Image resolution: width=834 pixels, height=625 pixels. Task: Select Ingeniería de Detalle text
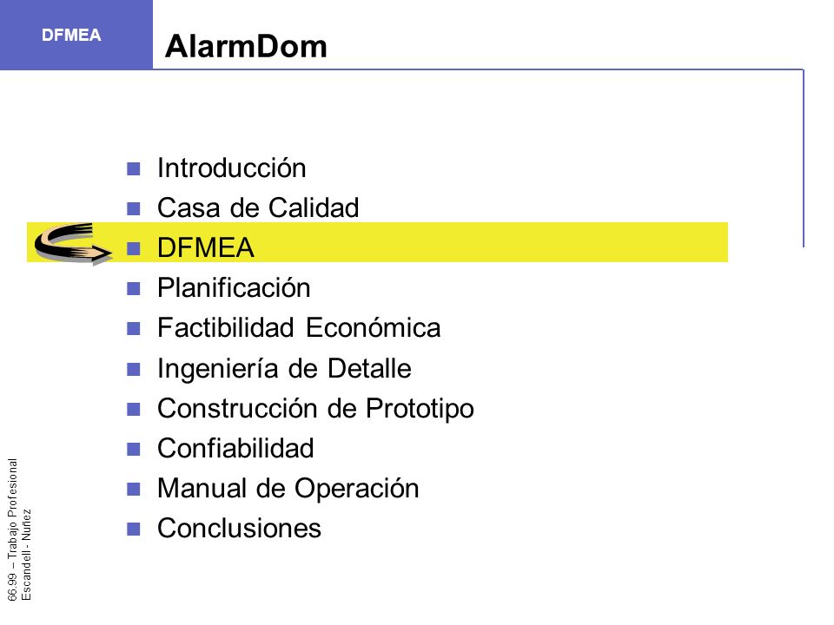coord(284,369)
